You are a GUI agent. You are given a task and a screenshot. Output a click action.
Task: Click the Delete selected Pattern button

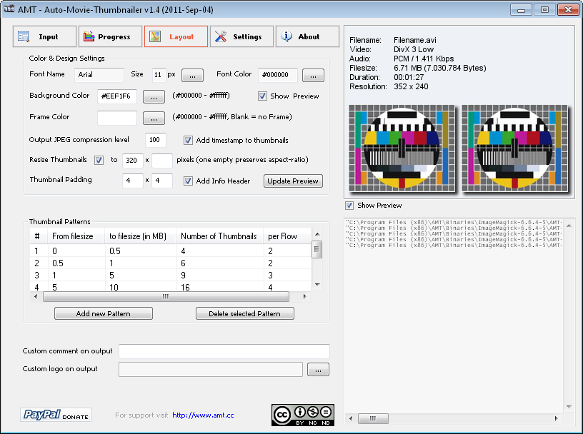point(244,313)
